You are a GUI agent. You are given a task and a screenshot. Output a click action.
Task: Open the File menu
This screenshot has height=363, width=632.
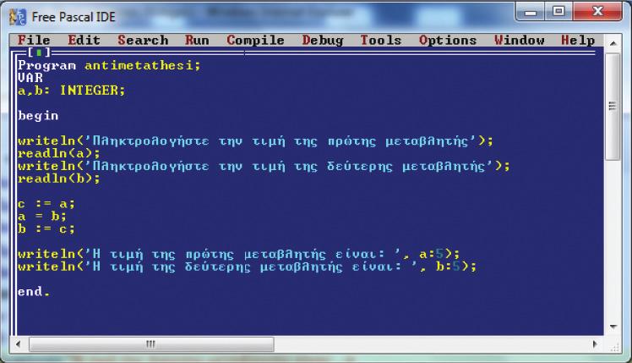(34, 40)
